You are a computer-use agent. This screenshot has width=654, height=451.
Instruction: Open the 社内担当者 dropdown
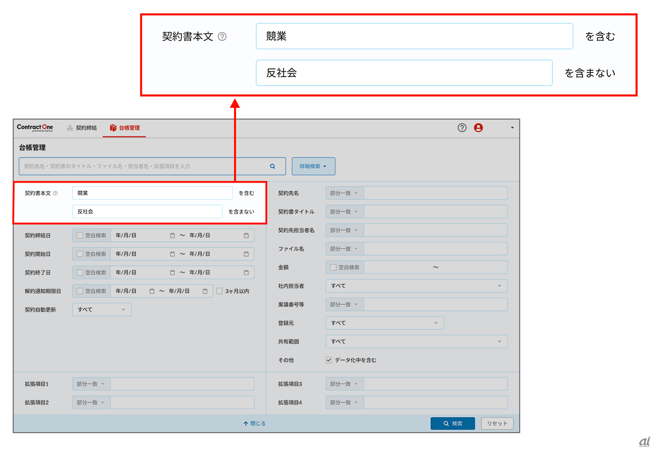click(x=416, y=286)
